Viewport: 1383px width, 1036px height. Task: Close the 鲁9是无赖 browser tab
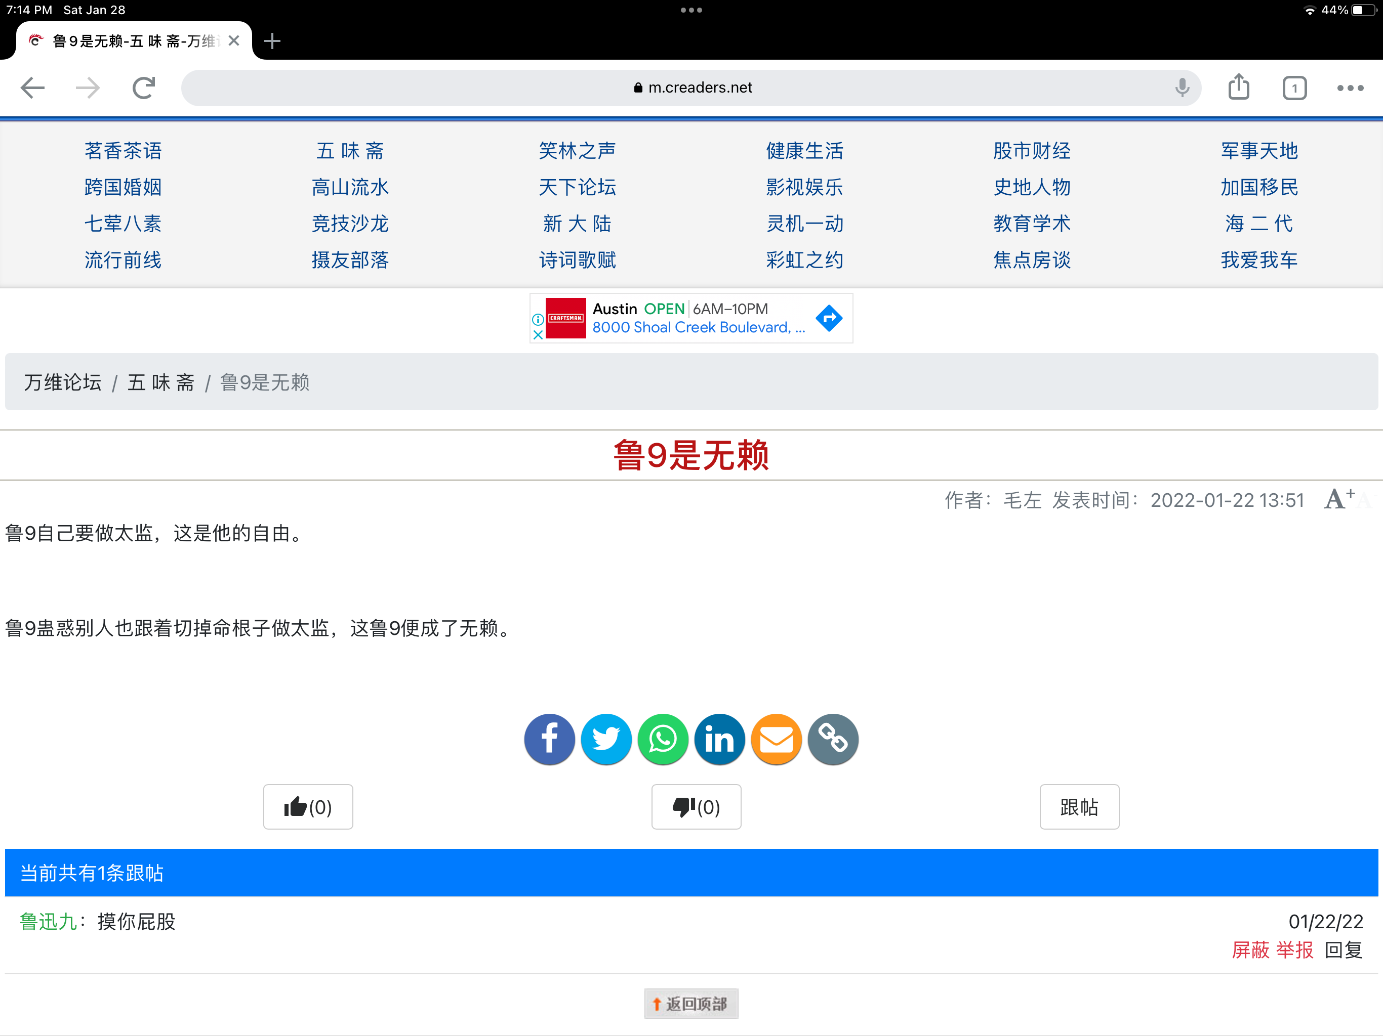click(234, 40)
